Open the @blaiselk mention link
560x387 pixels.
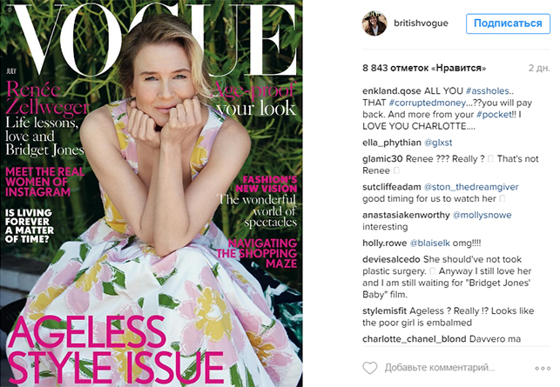coord(429,244)
